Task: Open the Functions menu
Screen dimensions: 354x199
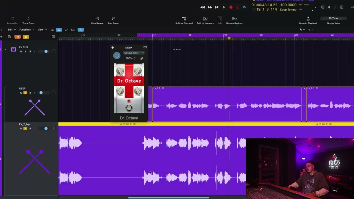Action: pos(27,30)
